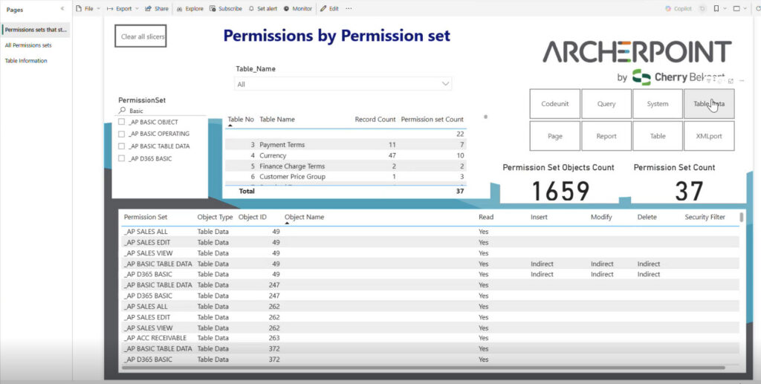Click the bookmark icon
The height and width of the screenshot is (384, 761).
[x=716, y=9]
